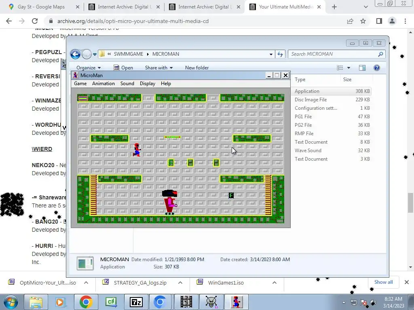Switch to the Your Ultimate MultiMedia tab
Screen dimensions: 414x310
(x=286, y=7)
